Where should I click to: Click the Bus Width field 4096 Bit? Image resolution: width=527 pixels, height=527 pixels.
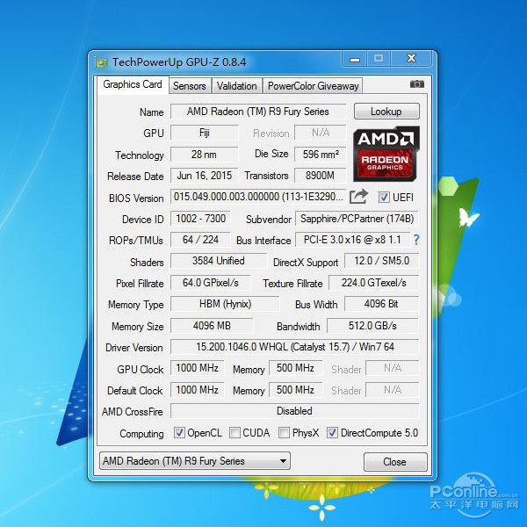[381, 304]
